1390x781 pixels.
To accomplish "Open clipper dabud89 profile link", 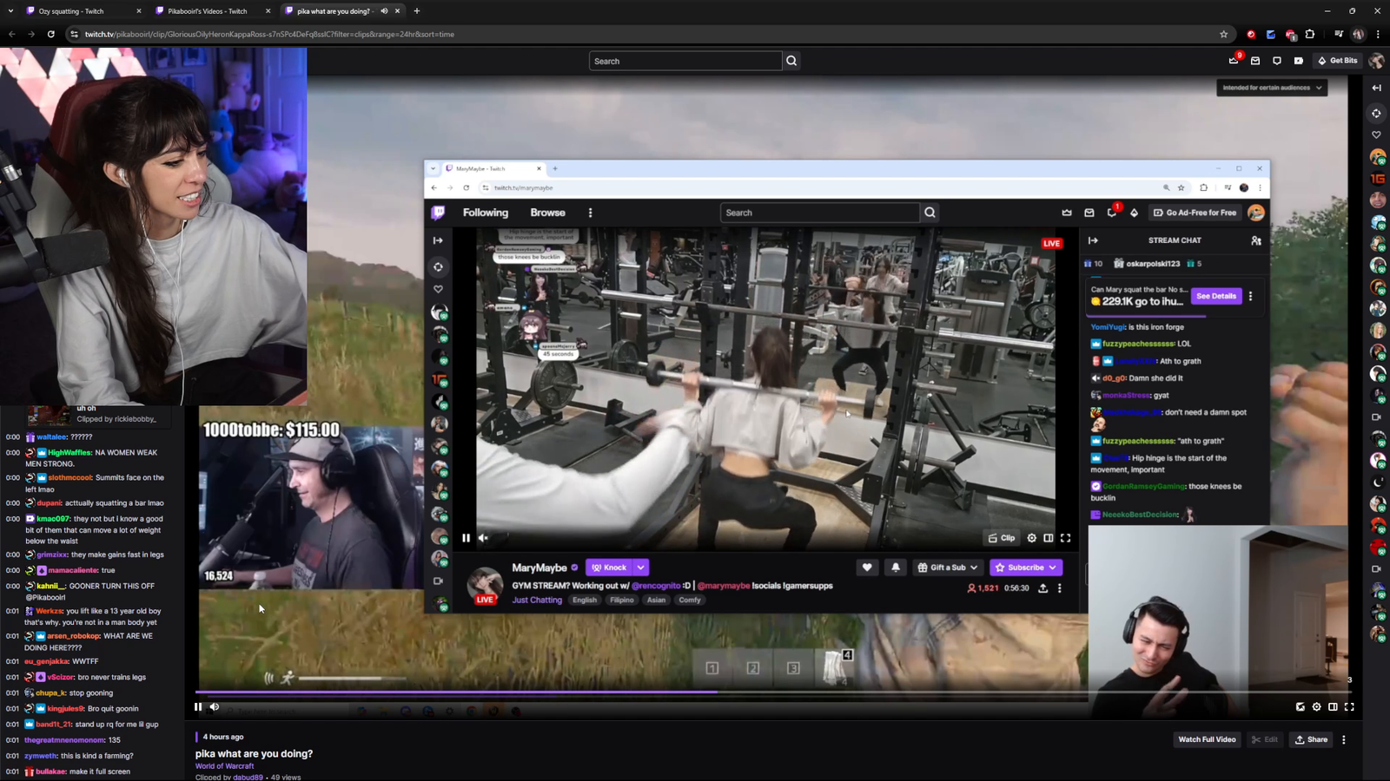I will click(248, 778).
